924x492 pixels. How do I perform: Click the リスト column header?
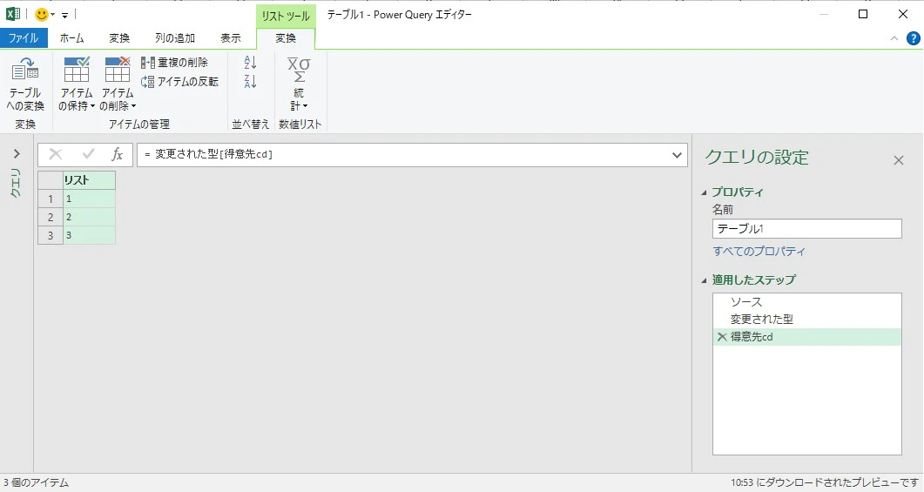pos(89,180)
